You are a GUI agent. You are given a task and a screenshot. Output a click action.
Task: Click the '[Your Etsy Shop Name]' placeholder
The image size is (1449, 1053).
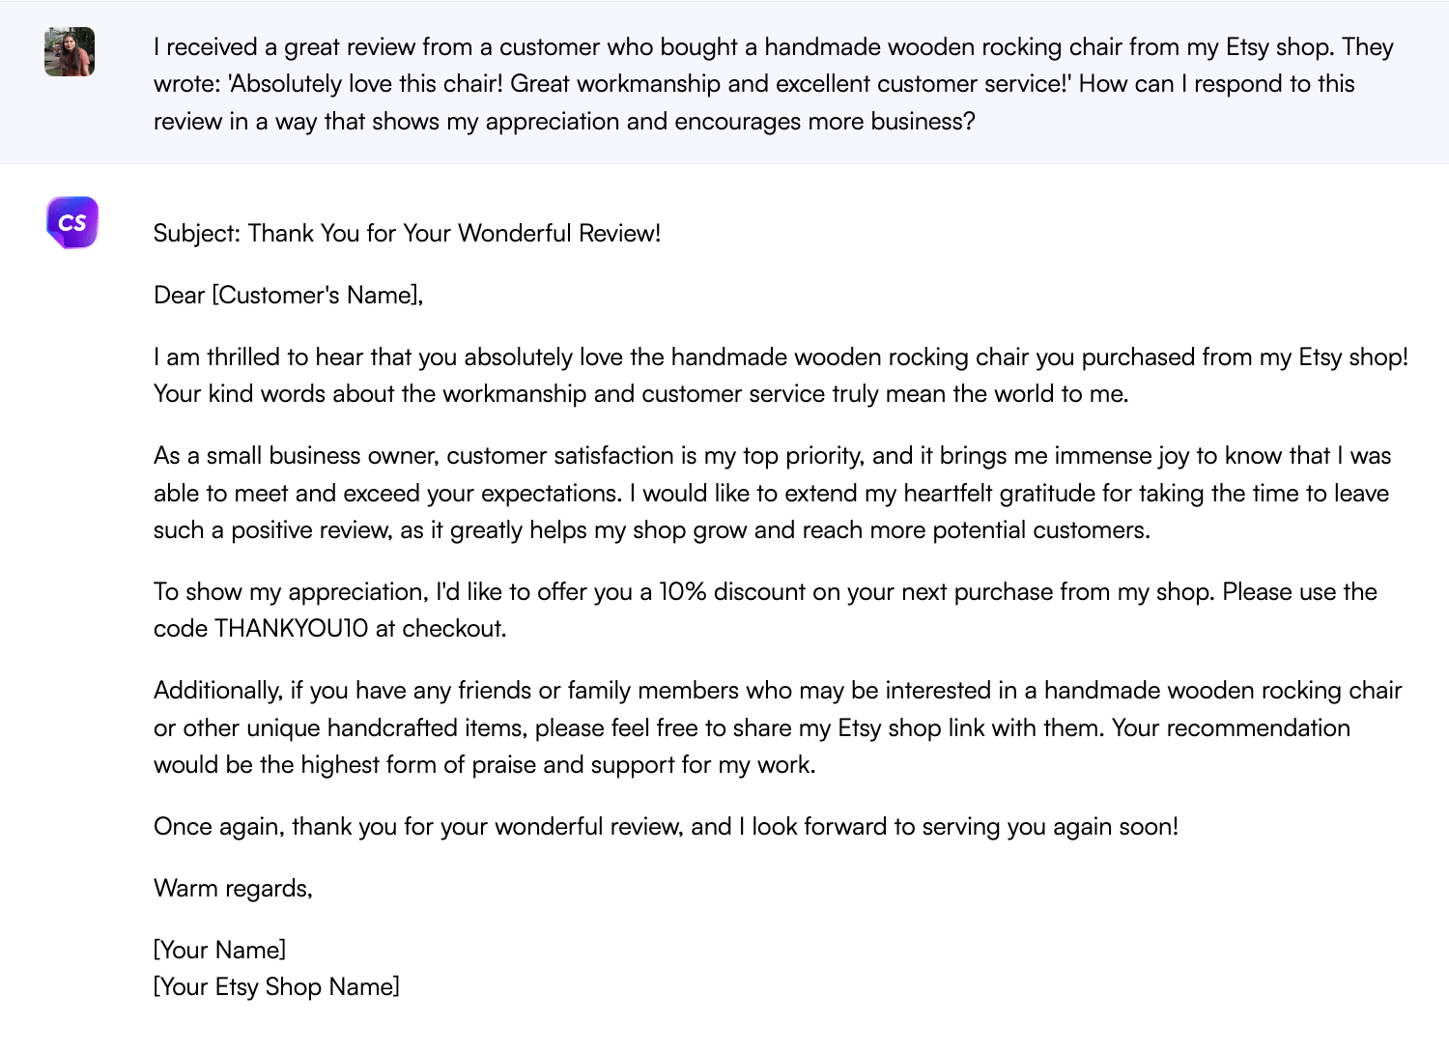coord(276,987)
